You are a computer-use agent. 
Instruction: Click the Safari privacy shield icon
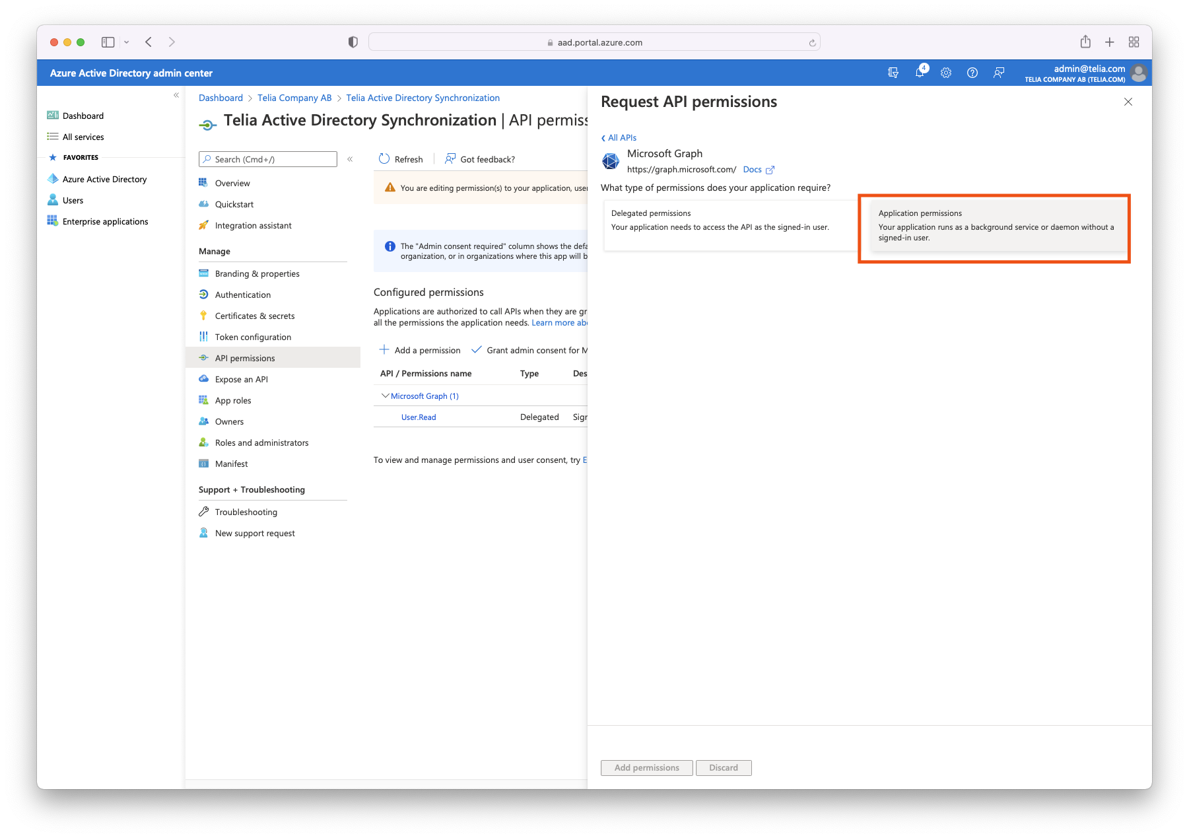click(x=353, y=42)
